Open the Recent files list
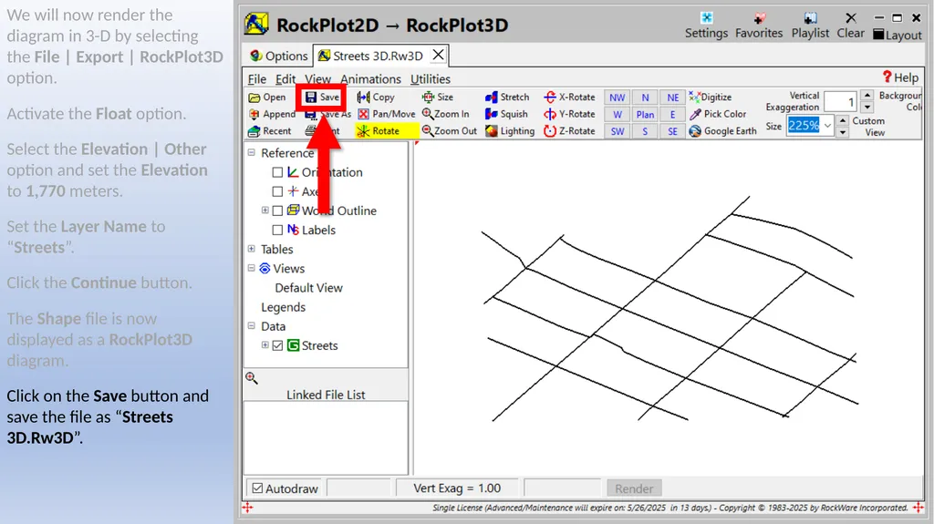Viewport: 934px width, 524px height. point(270,131)
